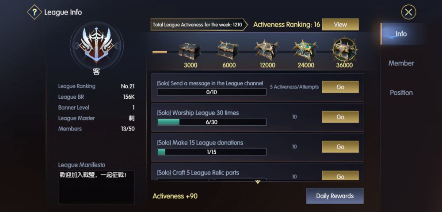The image size is (442, 212).
Task: Click the Worship League 6/30 progress bar
Action: tap(212, 122)
